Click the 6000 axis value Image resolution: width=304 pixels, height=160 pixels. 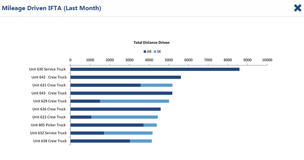click(x=188, y=60)
